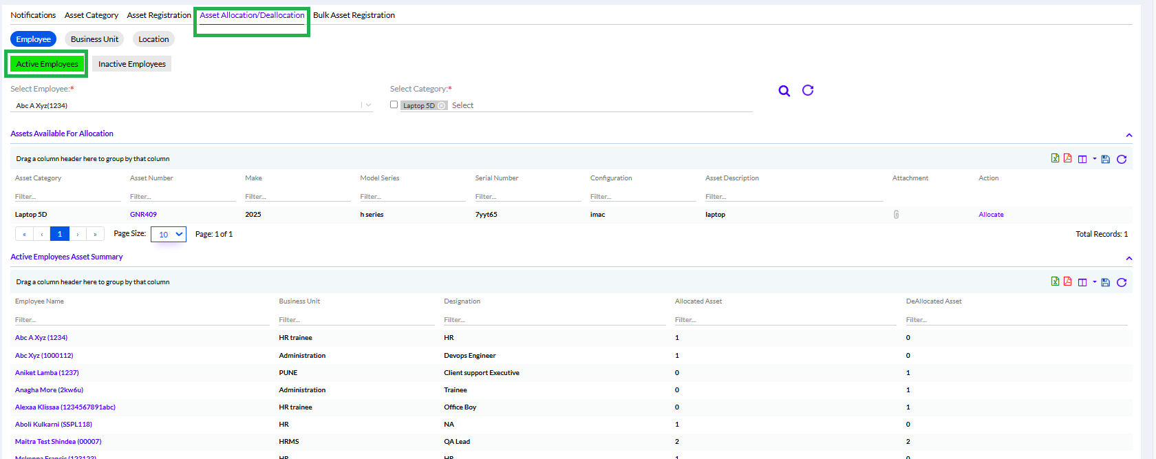Open employee Abc A Xyz (1234) link

point(41,338)
